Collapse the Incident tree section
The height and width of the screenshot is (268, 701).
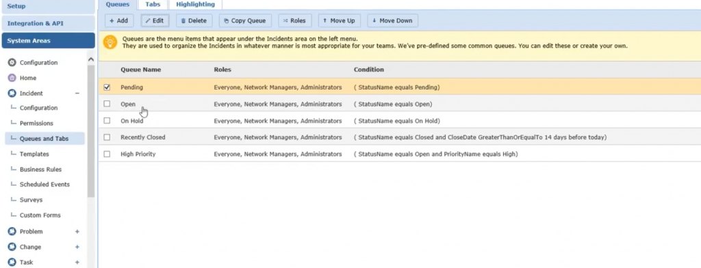77,94
